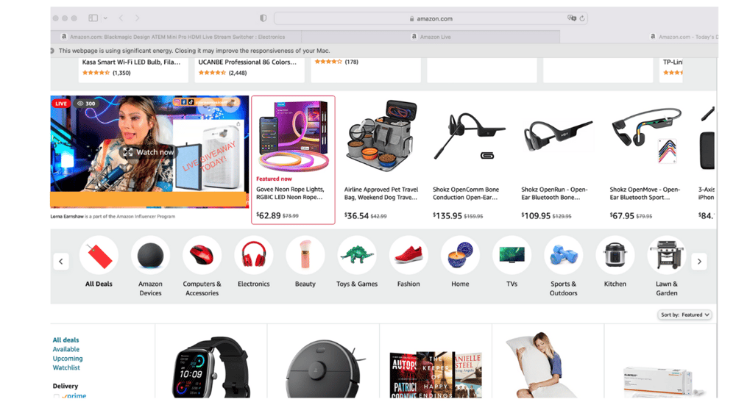Select All Deals category icon
The image size is (736, 413).
pos(99,256)
